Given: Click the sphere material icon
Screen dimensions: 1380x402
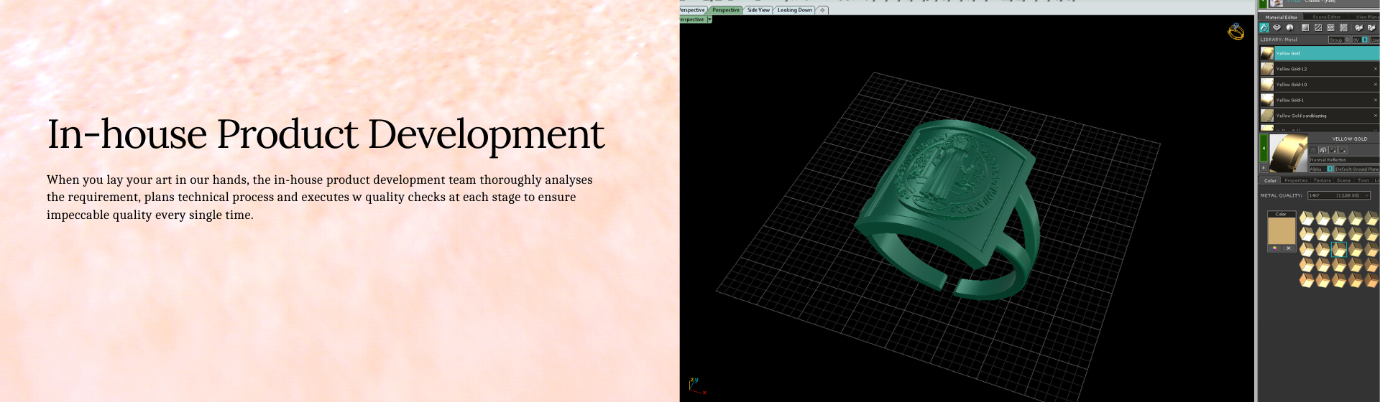Looking at the screenshot, I should 1289,28.
